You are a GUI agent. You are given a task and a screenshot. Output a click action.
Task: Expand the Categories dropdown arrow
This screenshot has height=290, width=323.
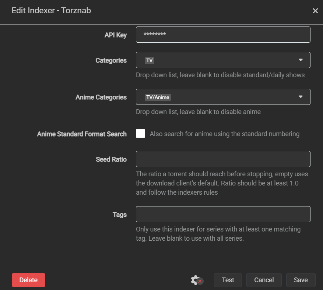click(301, 60)
